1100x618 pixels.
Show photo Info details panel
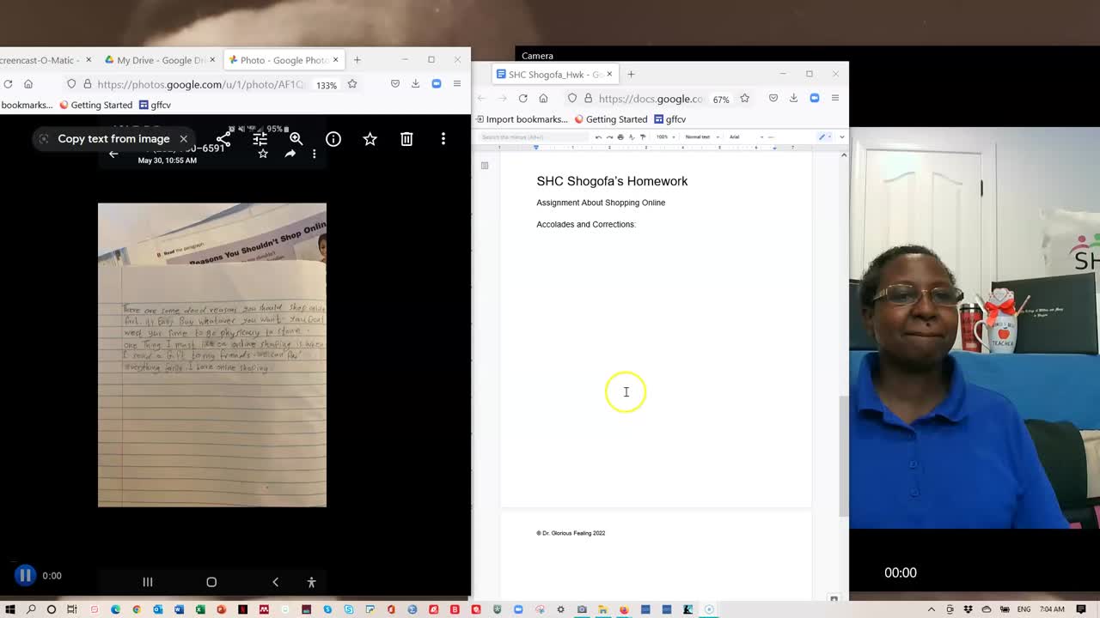(x=333, y=139)
